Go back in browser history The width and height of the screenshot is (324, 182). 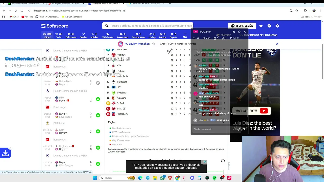4,11
